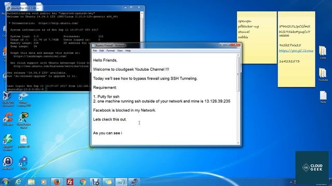
Task: Maximize the PuTTY terminal window
Action: tap(131, 7)
